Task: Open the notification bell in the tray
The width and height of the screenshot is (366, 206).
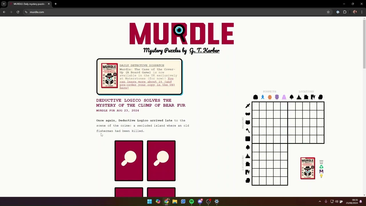Action: [x=361, y=201]
